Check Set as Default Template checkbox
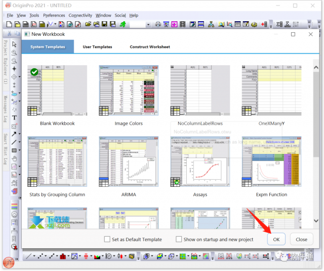The height and width of the screenshot is (271, 324). [107, 239]
